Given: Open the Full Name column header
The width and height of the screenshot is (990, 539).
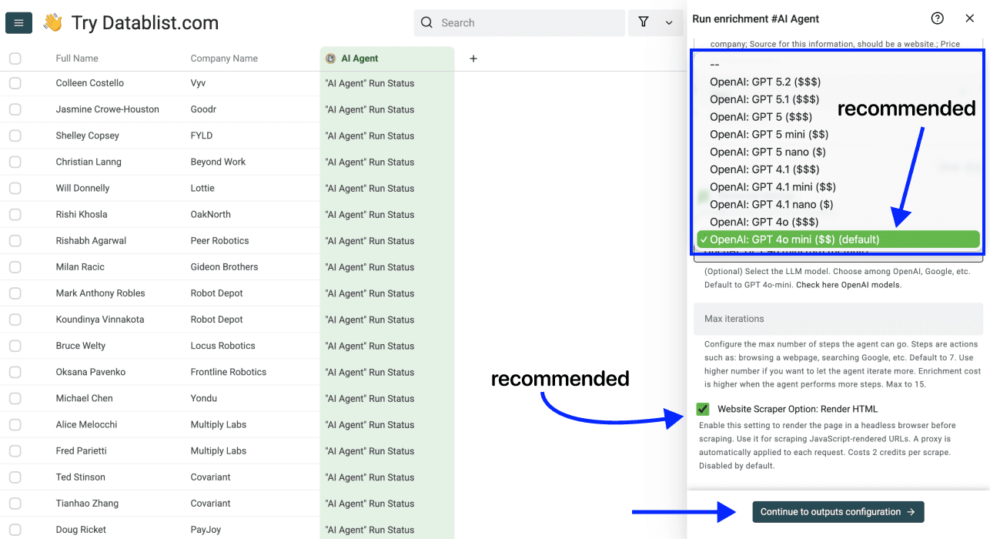Looking at the screenshot, I should 75,58.
